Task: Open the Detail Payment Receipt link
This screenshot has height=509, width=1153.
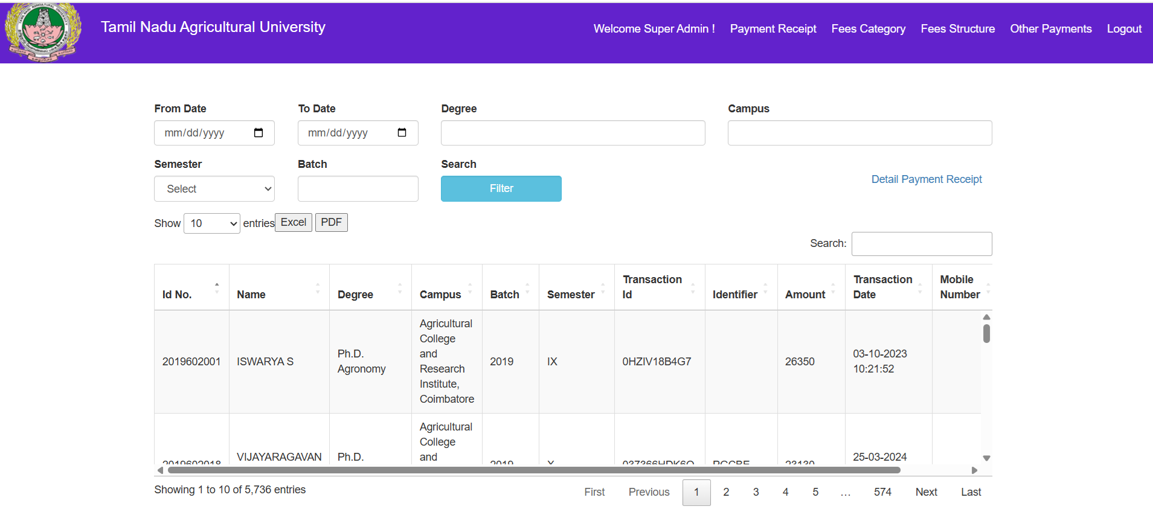Action: tap(926, 179)
